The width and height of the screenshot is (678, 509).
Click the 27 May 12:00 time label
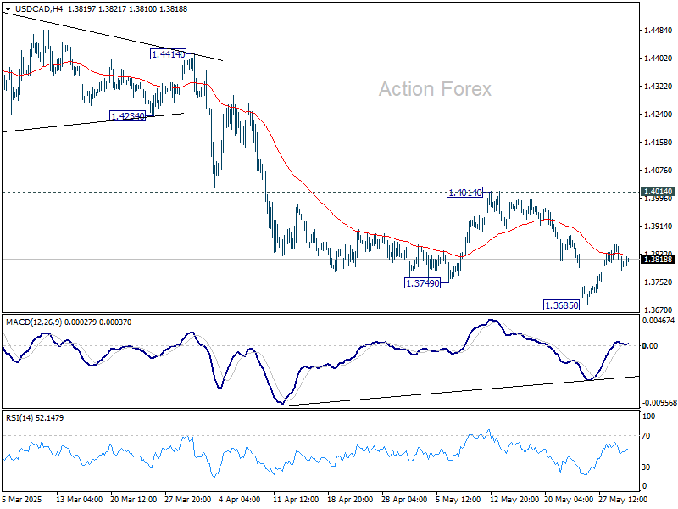click(x=623, y=500)
